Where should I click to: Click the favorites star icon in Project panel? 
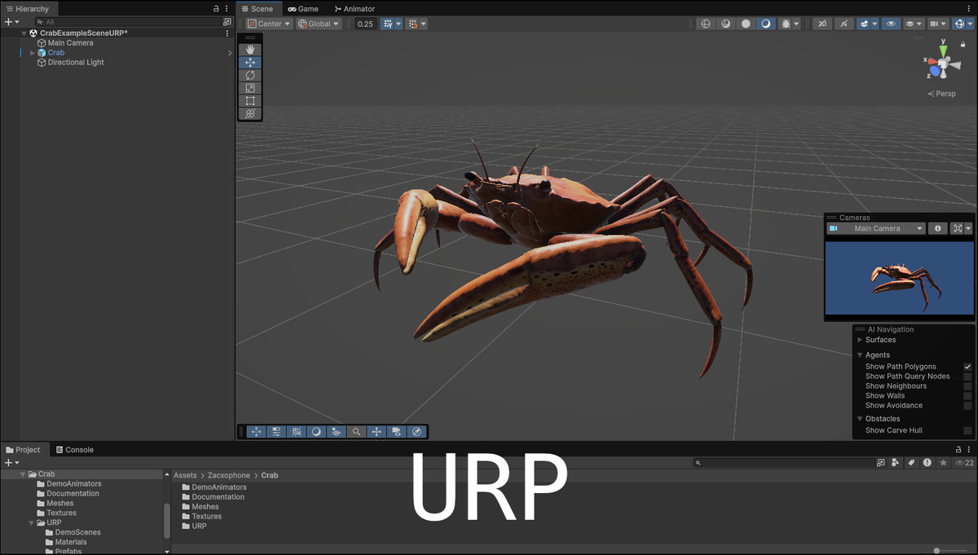point(943,463)
